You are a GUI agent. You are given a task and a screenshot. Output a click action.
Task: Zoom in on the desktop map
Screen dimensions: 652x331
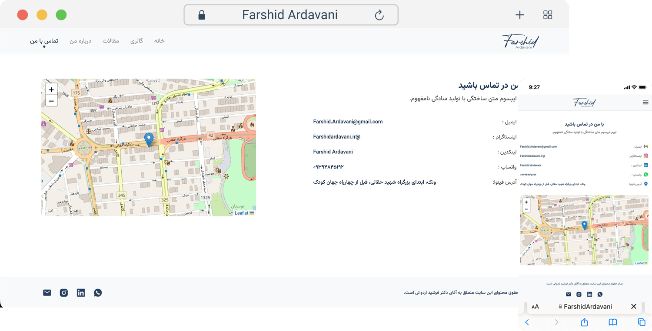(x=51, y=90)
